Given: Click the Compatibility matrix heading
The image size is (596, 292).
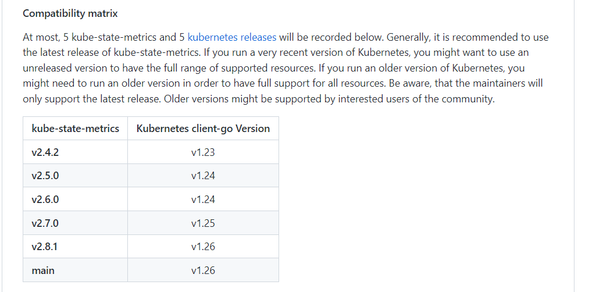Looking at the screenshot, I should [70, 13].
